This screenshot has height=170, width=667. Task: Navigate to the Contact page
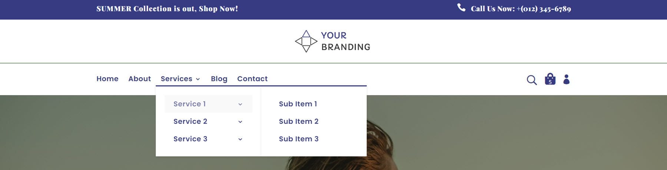click(x=252, y=79)
